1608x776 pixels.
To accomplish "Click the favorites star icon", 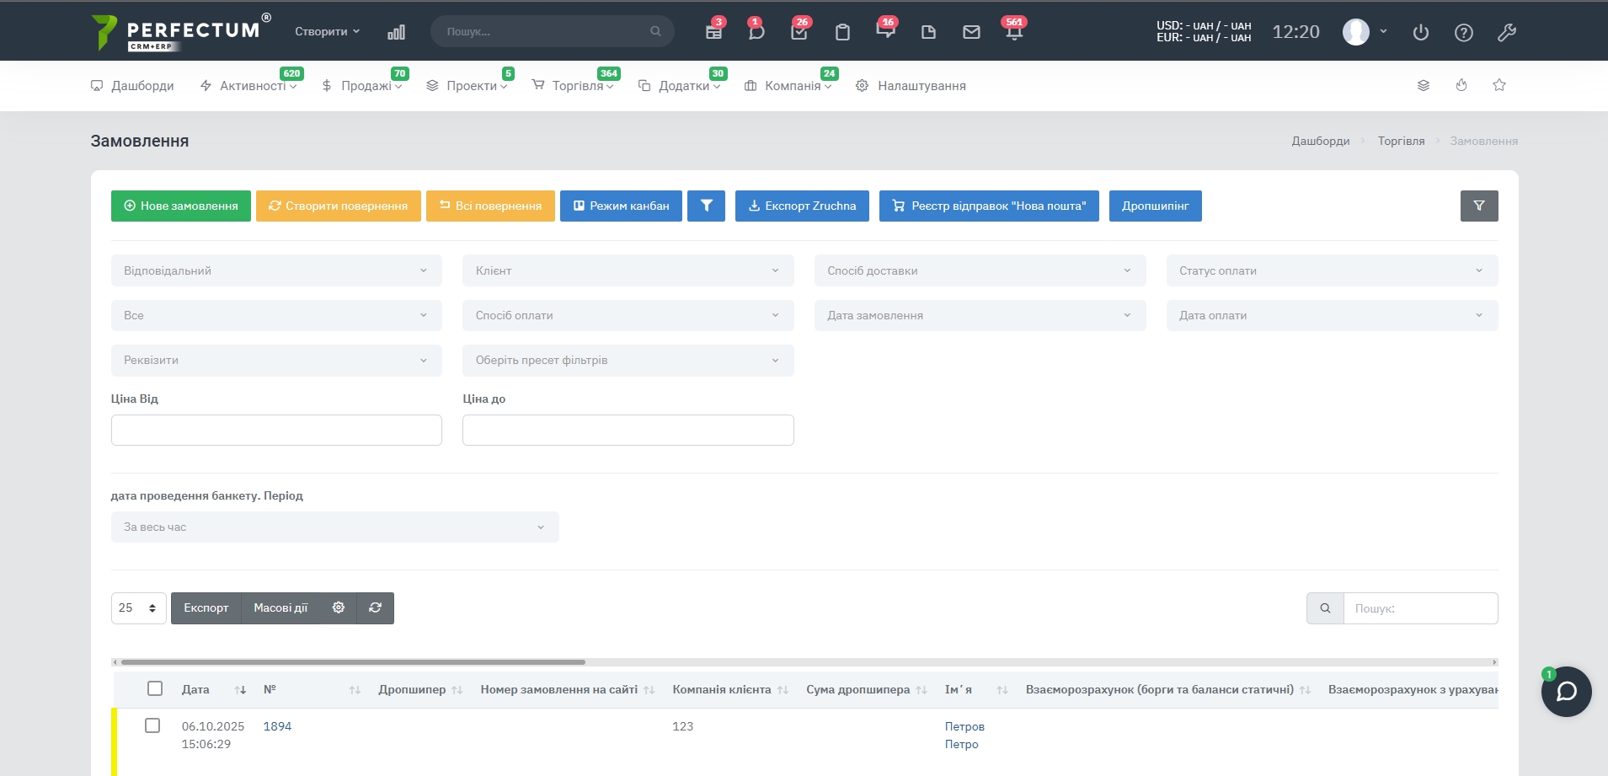I will [x=1498, y=85].
